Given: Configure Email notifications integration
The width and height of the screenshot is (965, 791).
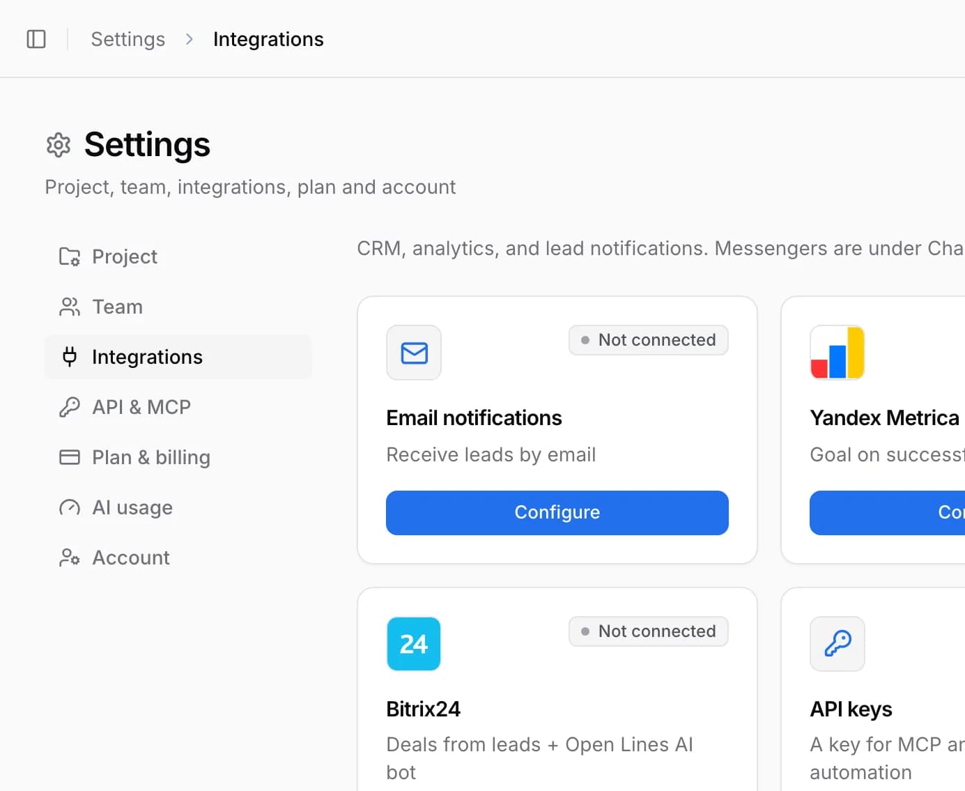Looking at the screenshot, I should 557,513.
